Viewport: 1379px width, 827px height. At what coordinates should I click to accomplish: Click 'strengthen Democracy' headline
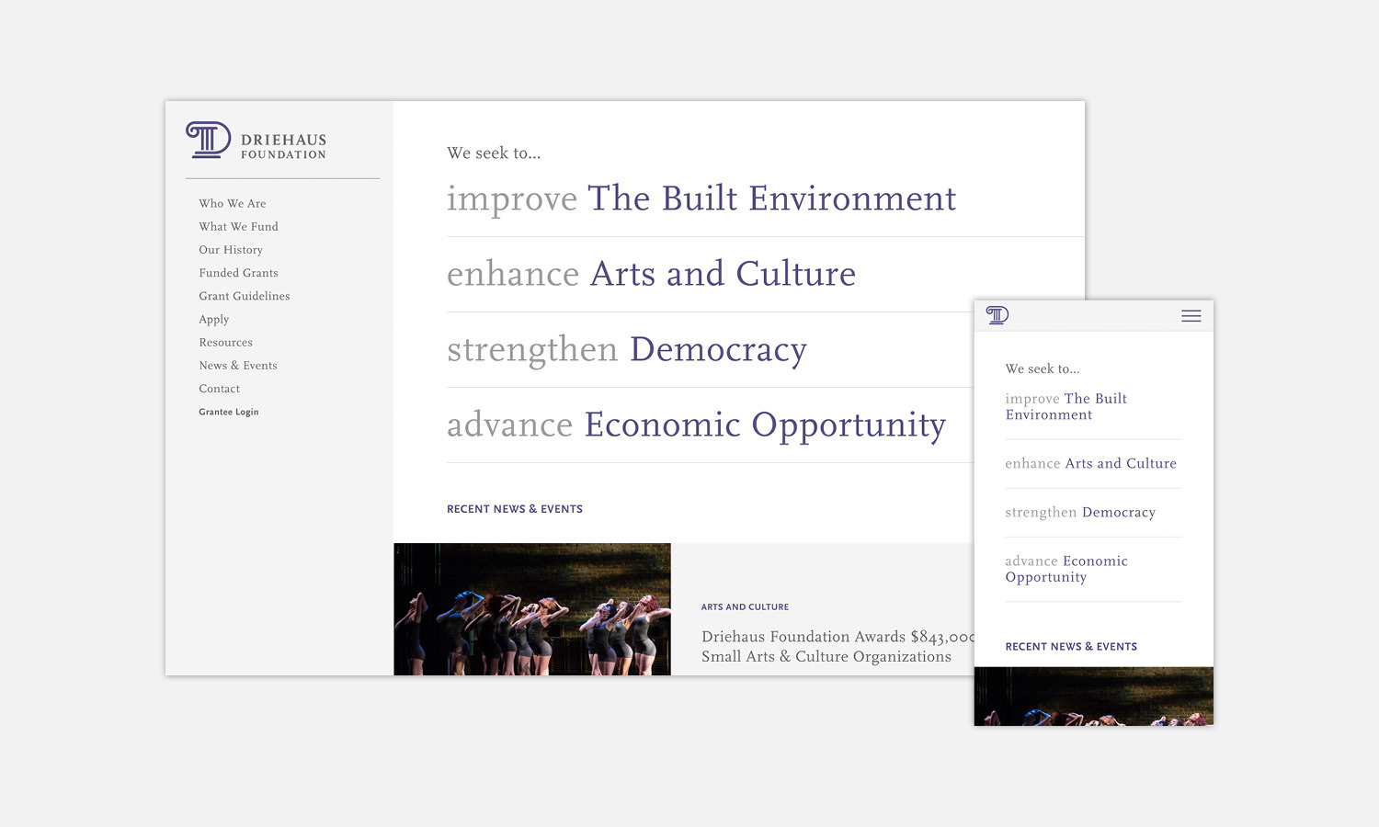(626, 349)
